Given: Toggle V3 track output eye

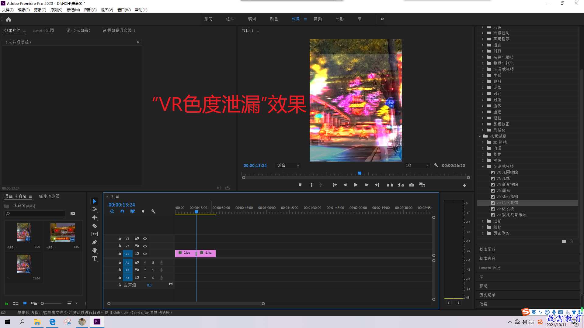Looking at the screenshot, I should [x=145, y=239].
